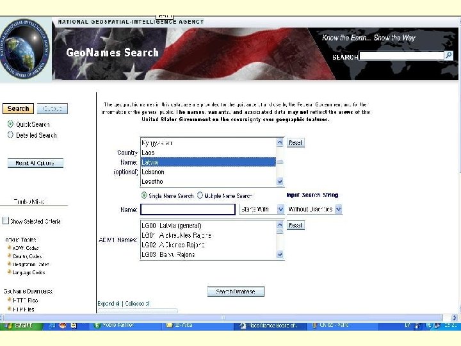Select Lesotho in the country list
This screenshot has height=346, width=461.
(x=208, y=181)
